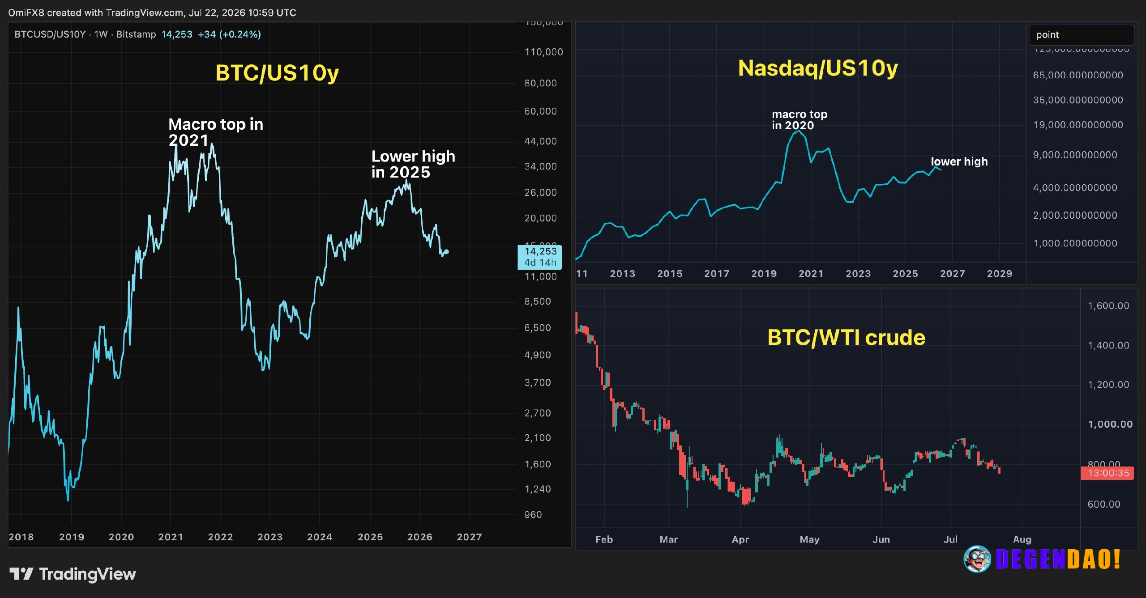This screenshot has width=1146, height=598.
Task: Click the BTCUSD/US10Y symbol legend
Action: 85,34
